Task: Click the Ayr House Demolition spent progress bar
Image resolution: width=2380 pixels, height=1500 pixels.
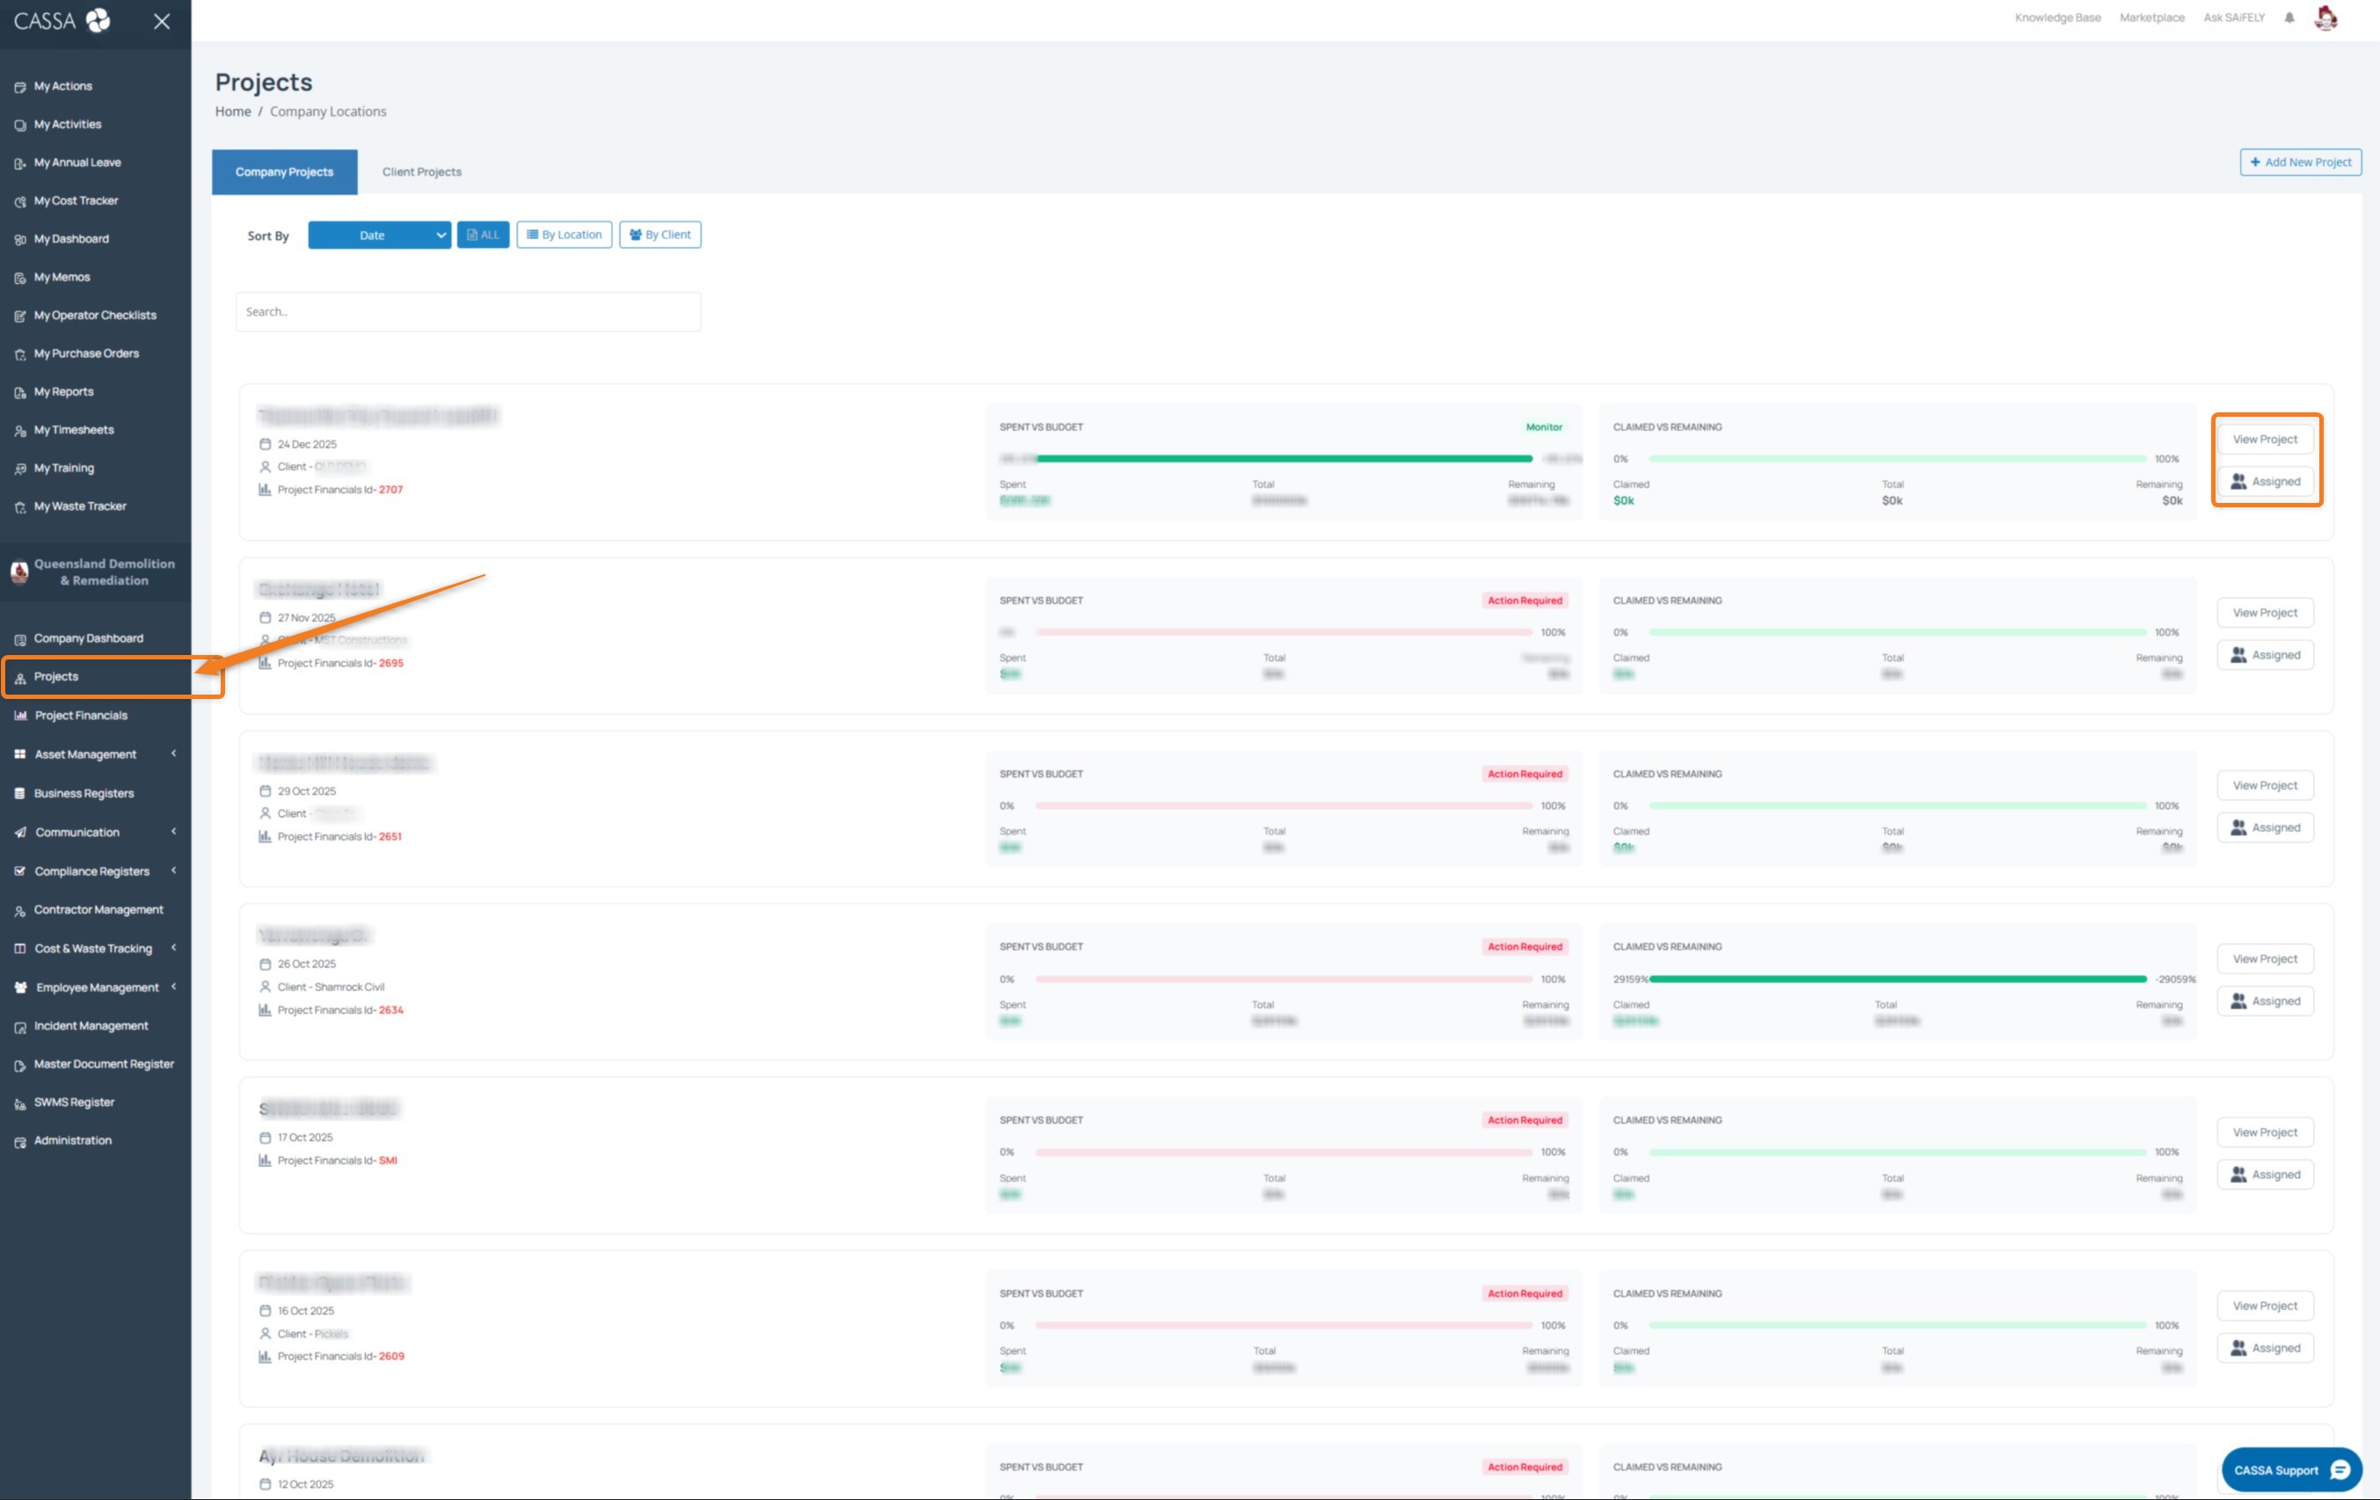Action: 1285,1495
